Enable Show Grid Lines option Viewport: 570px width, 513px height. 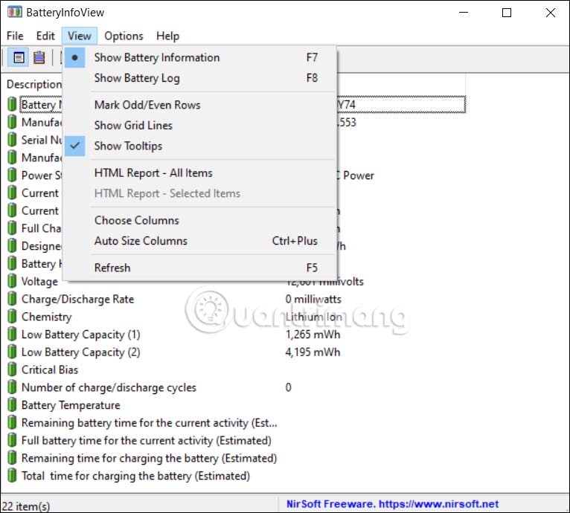pyautogui.click(x=199, y=126)
